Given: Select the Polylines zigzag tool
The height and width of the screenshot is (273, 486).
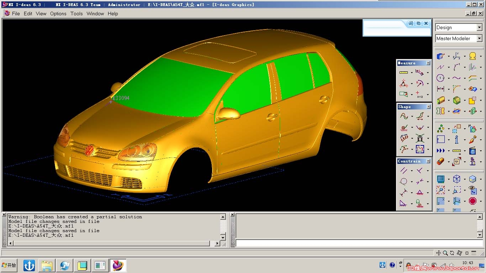Looking at the screenshot, I should point(441,67).
